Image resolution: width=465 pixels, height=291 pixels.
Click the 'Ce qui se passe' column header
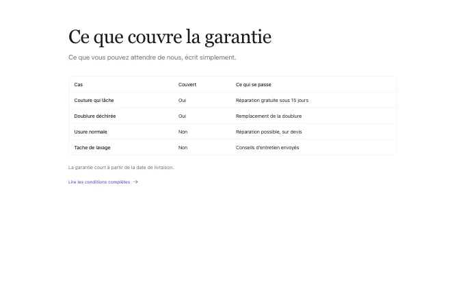253,85
